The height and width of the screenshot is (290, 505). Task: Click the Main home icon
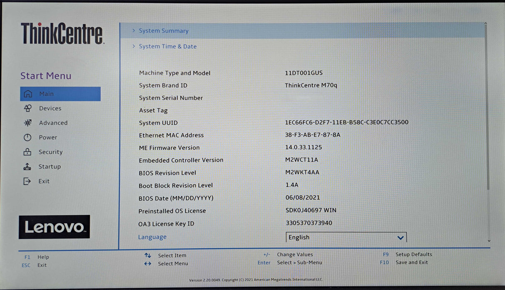pos(28,94)
